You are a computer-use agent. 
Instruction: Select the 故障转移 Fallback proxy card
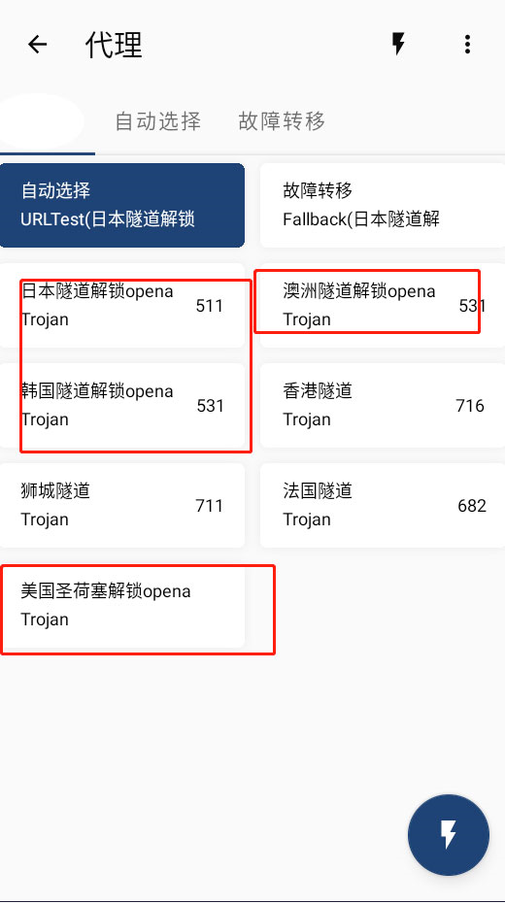coord(383,205)
